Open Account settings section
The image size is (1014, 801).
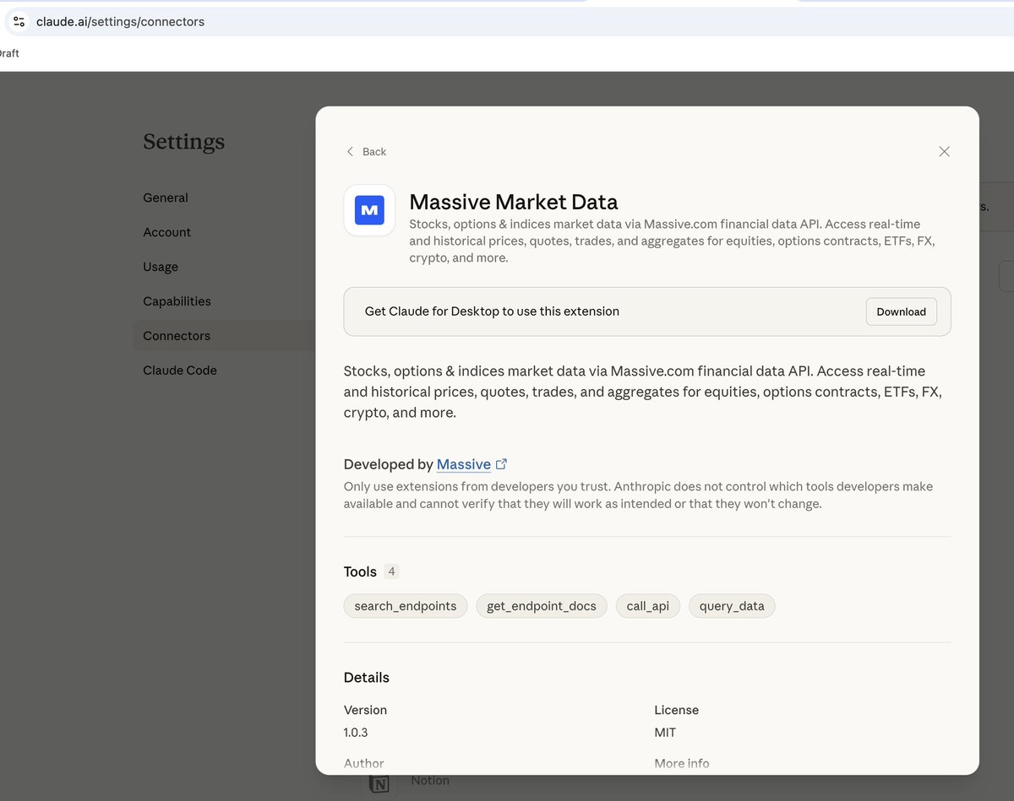(x=166, y=232)
